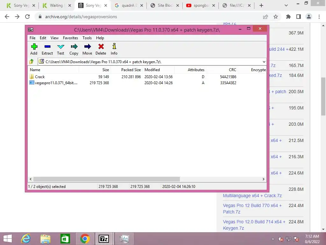Open Chrome three-dot menu
This screenshot has width=326, height=245.
tap(319, 17)
